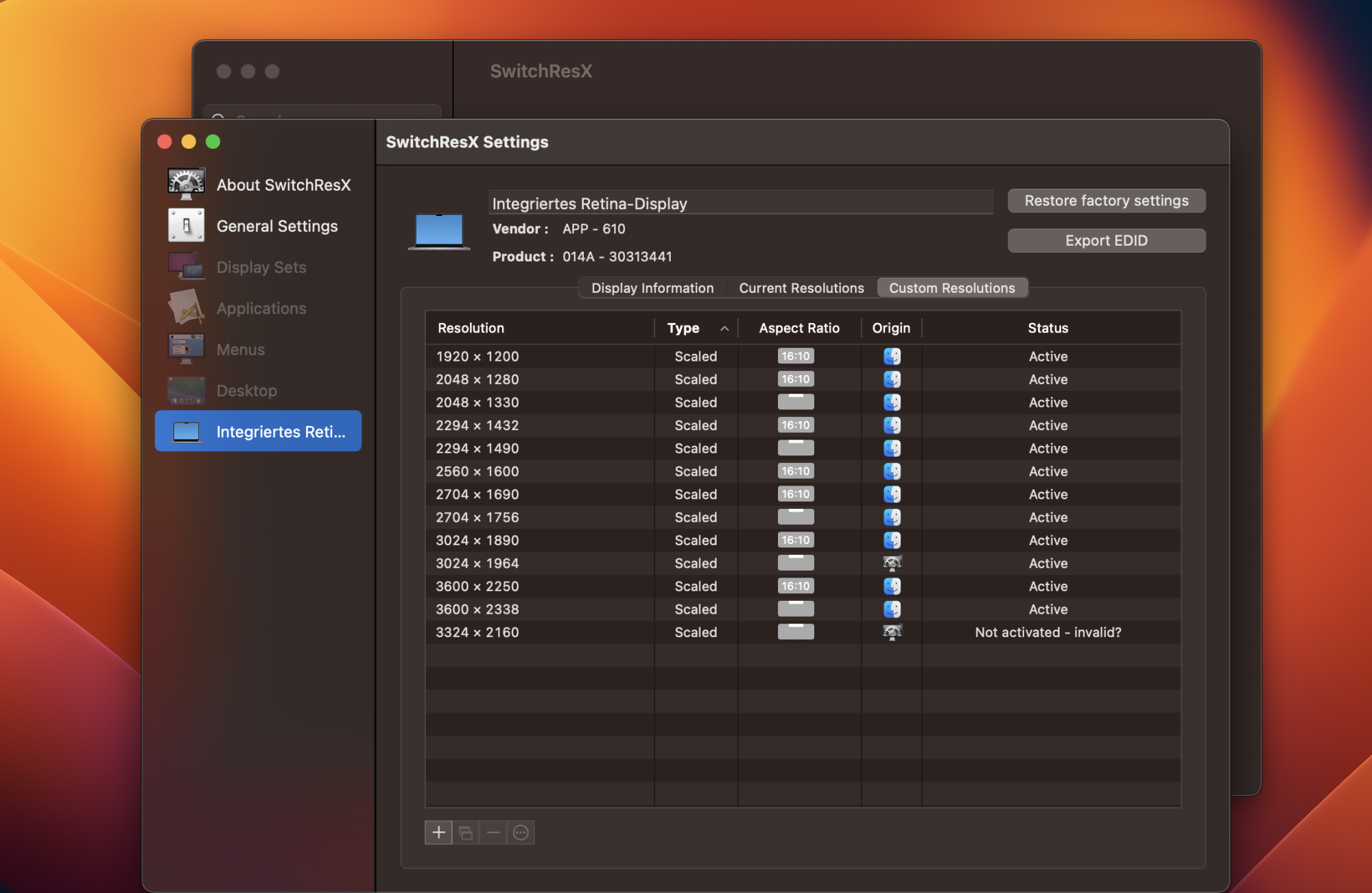This screenshot has width=1372, height=893.
Task: Click the minus remove resolution icon
Action: coord(493,833)
